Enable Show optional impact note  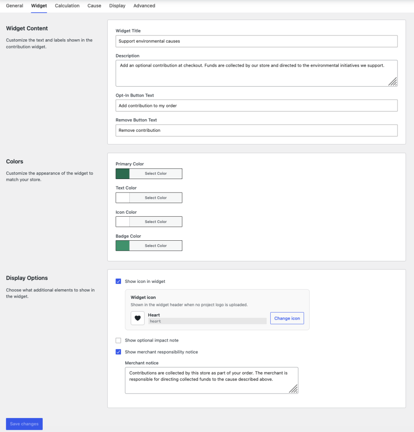[118, 340]
